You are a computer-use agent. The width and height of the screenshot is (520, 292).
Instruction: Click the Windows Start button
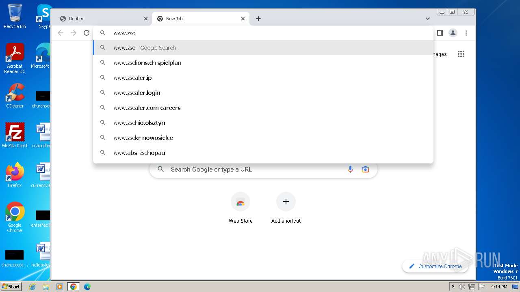point(11,286)
